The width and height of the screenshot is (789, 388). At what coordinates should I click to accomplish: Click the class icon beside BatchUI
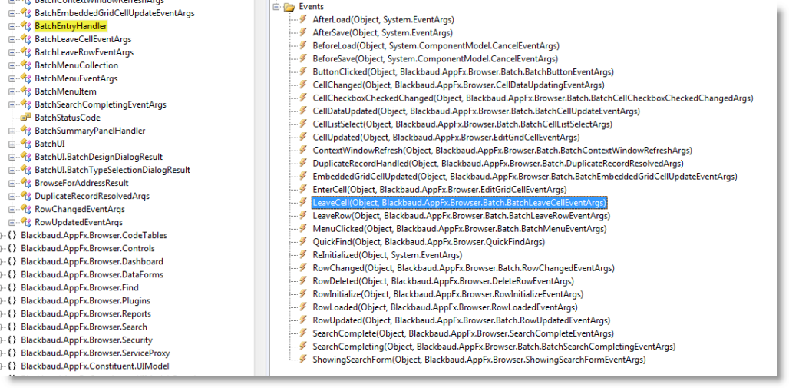[x=25, y=144]
